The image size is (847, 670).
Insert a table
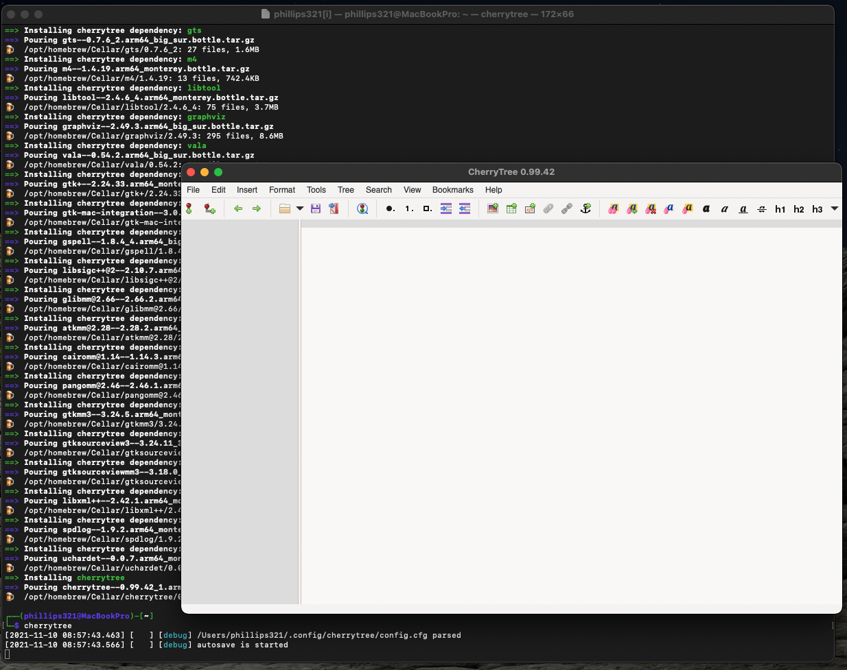click(x=511, y=208)
